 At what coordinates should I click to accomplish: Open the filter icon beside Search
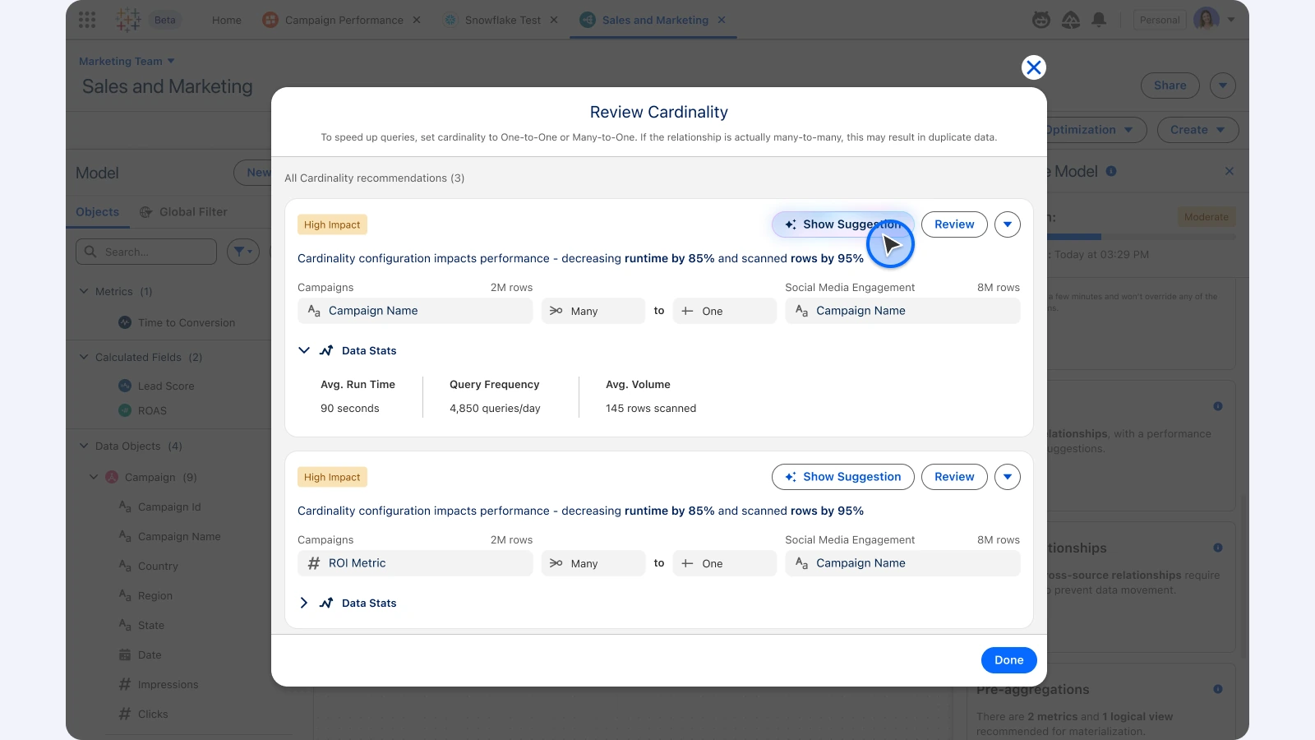click(242, 252)
